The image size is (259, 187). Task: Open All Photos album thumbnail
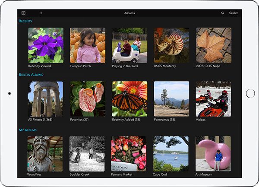(x=46, y=99)
